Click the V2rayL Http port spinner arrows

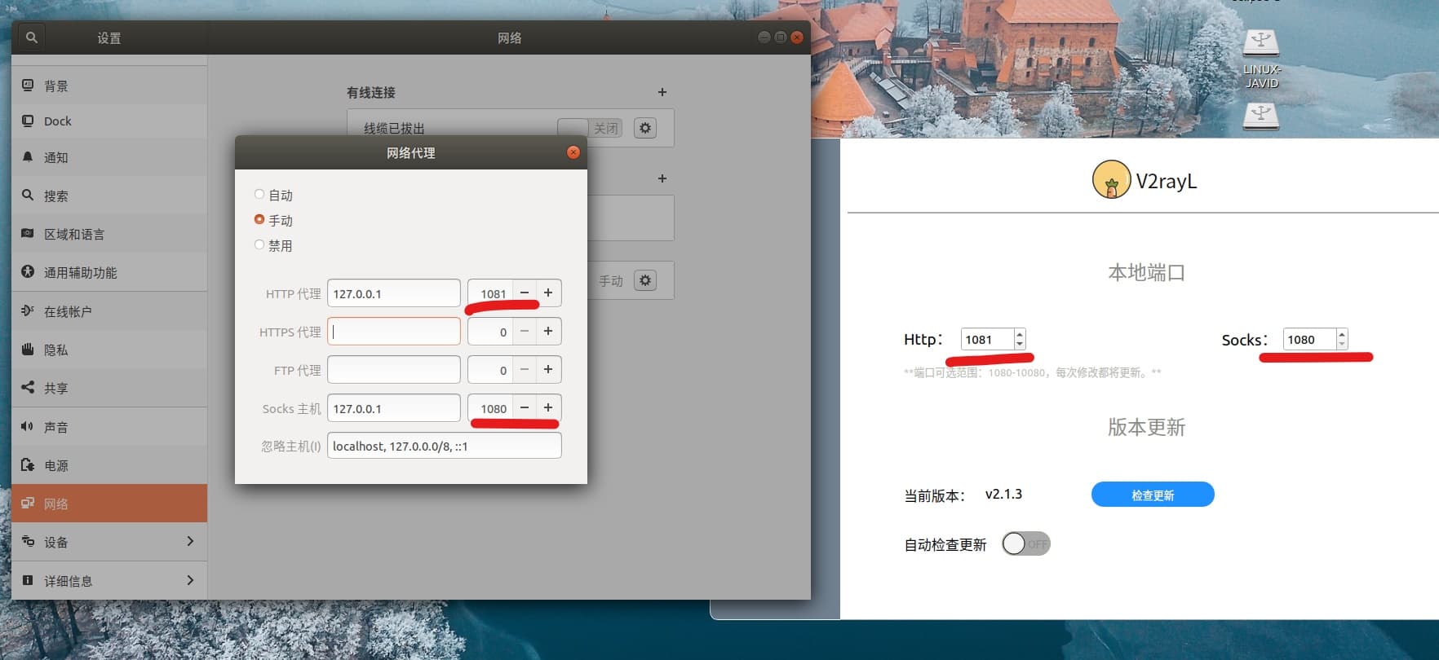pyautogui.click(x=1020, y=339)
